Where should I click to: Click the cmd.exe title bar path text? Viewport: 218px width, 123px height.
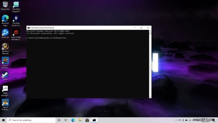(x=42, y=28)
